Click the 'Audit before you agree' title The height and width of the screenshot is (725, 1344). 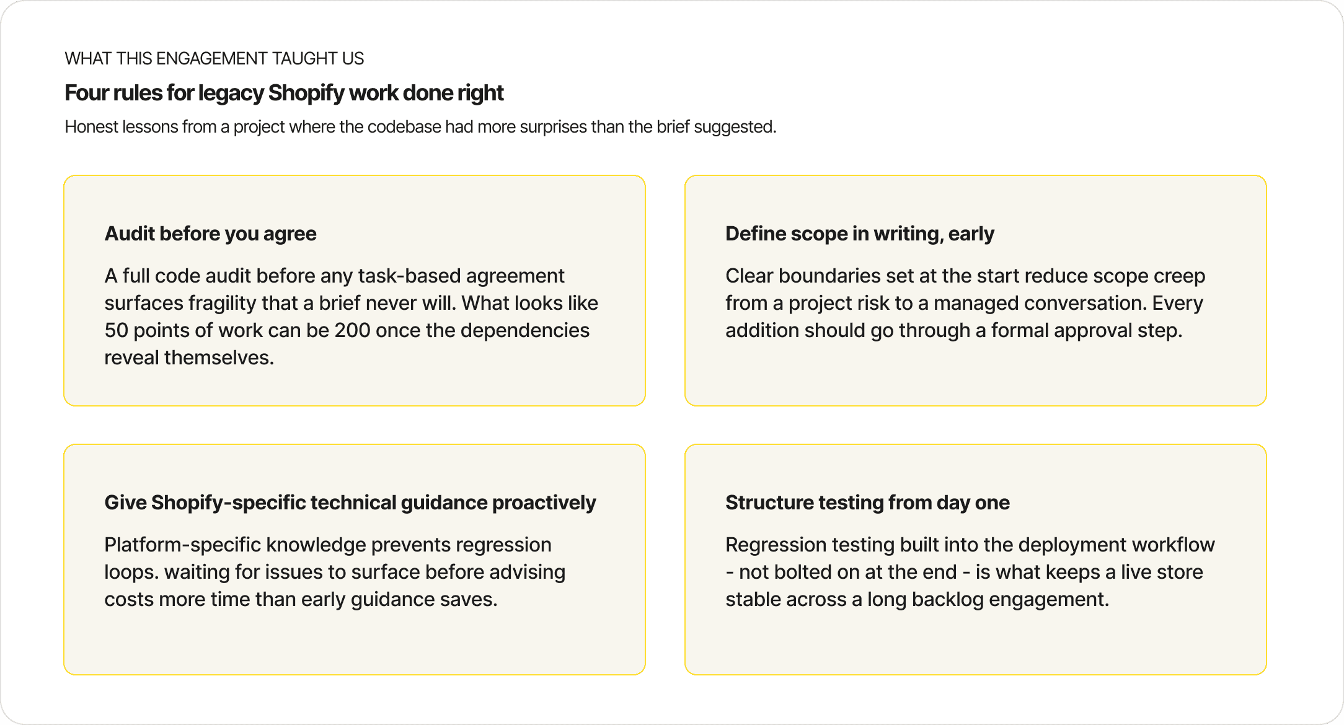point(210,234)
